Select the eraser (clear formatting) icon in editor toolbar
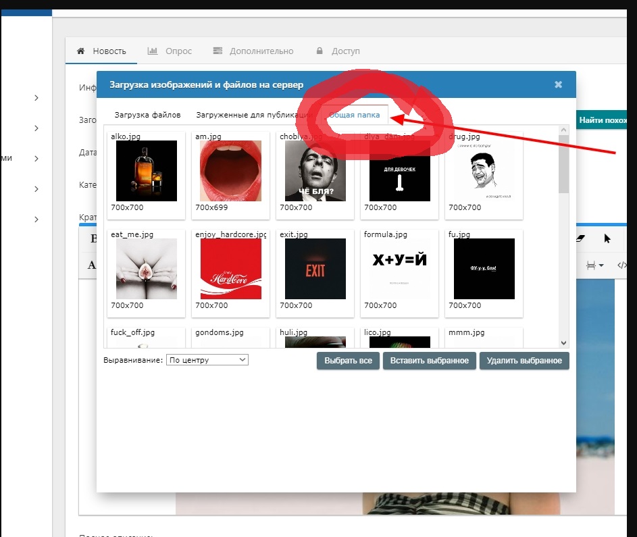The width and height of the screenshot is (637, 537). [x=580, y=238]
